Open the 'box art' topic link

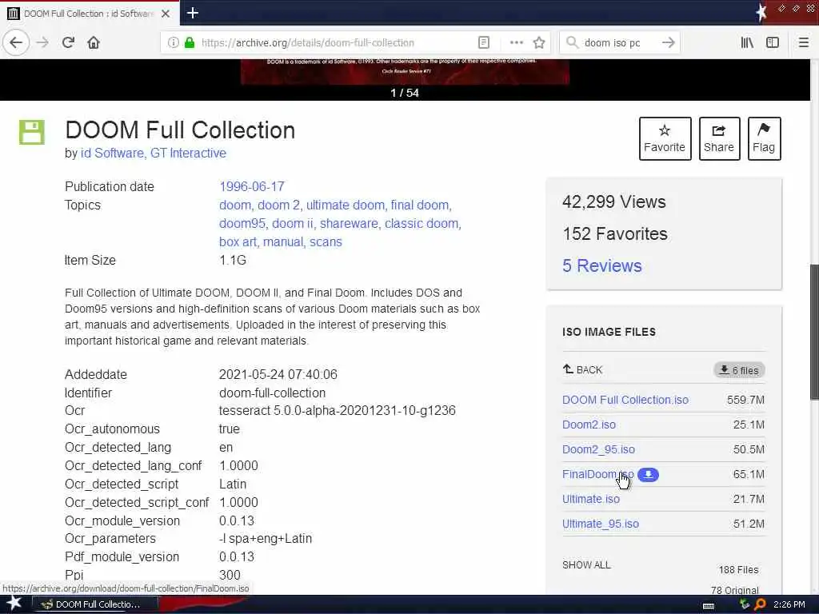pos(238,241)
